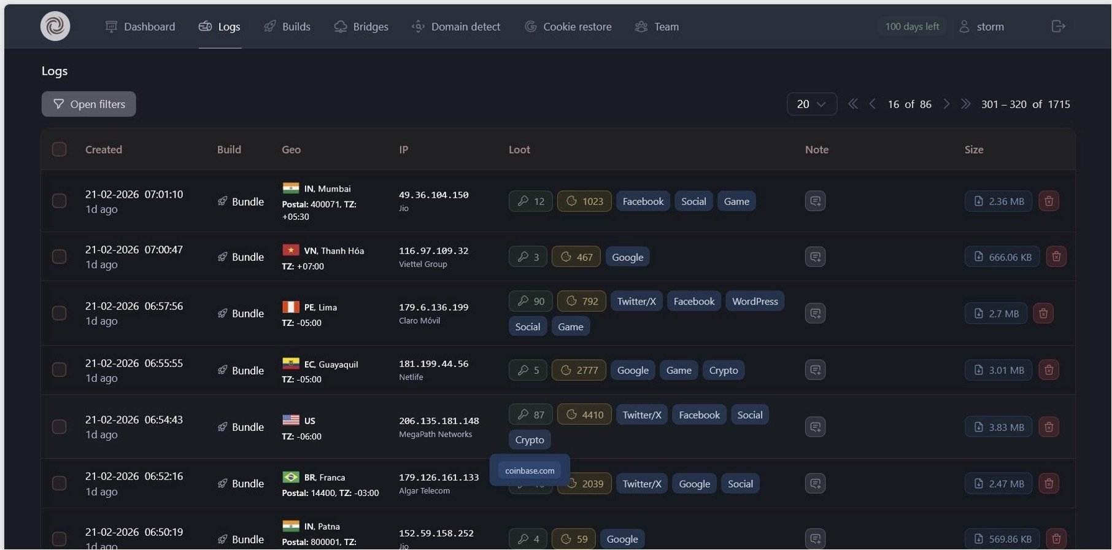Open the note icon for the Mumbai row
Viewport: 1112px width, 550px height.
pos(815,201)
